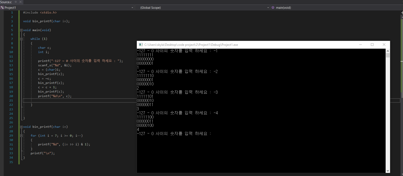Collapse the while (1) loop block

[x=22, y=39]
